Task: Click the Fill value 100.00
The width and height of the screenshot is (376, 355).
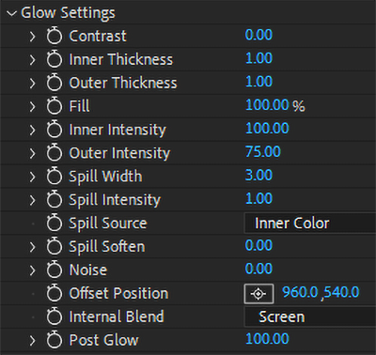Action: tap(267, 105)
